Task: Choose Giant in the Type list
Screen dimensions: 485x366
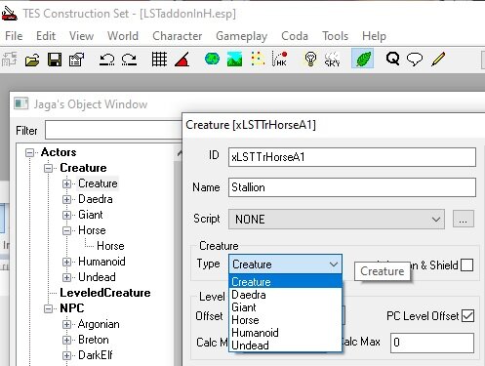Action: point(286,307)
